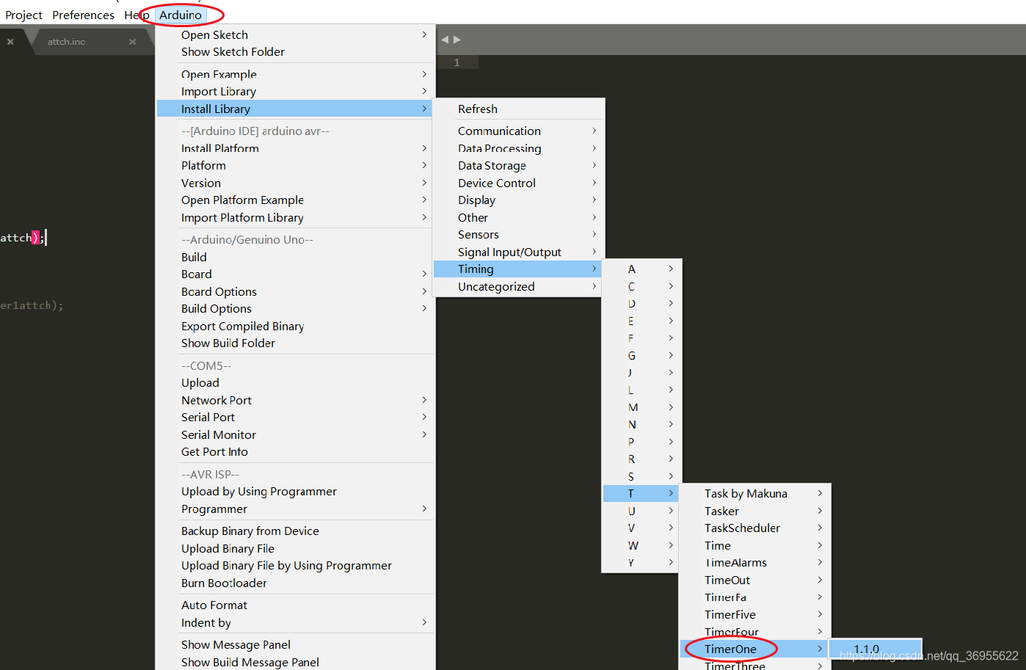The height and width of the screenshot is (670, 1026).
Task: Open the Serial Monitor submenu
Action: coord(294,435)
